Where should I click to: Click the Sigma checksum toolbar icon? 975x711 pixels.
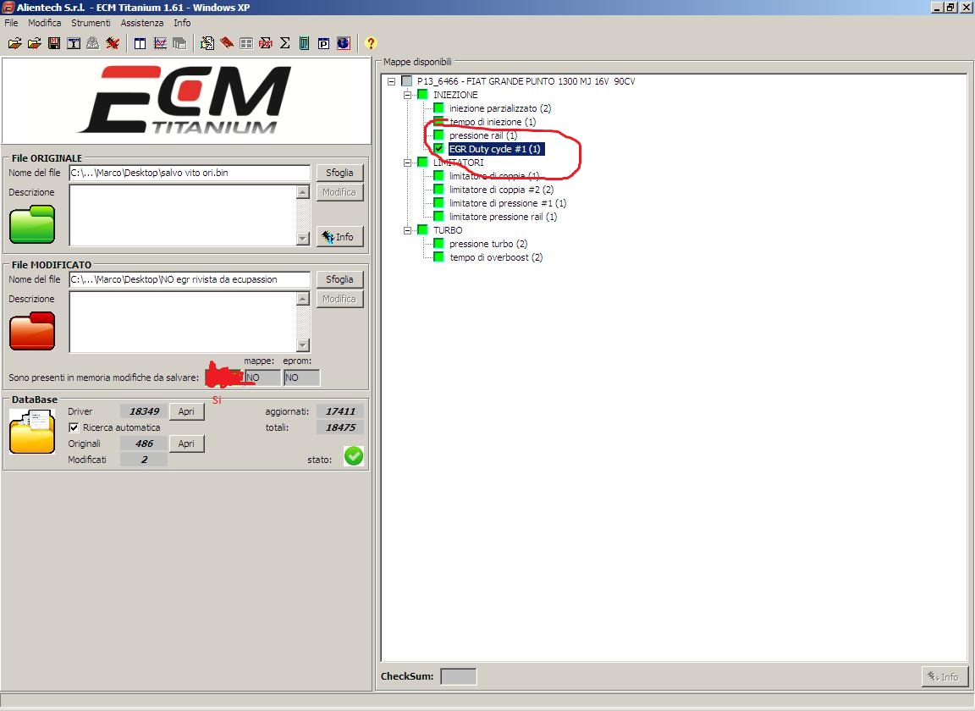coord(284,43)
